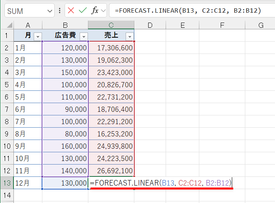275x203 pixels.
Task: Click the in-cell FORECAST.LINEAR formula in C13
Action: 160,183
